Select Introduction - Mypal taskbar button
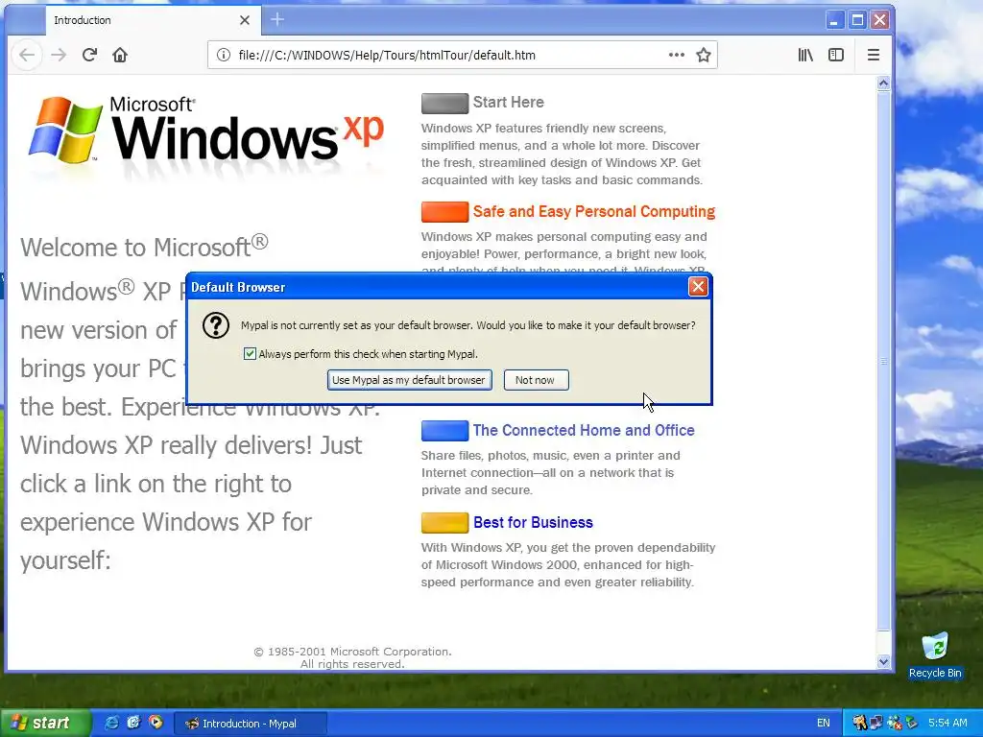 pos(250,724)
